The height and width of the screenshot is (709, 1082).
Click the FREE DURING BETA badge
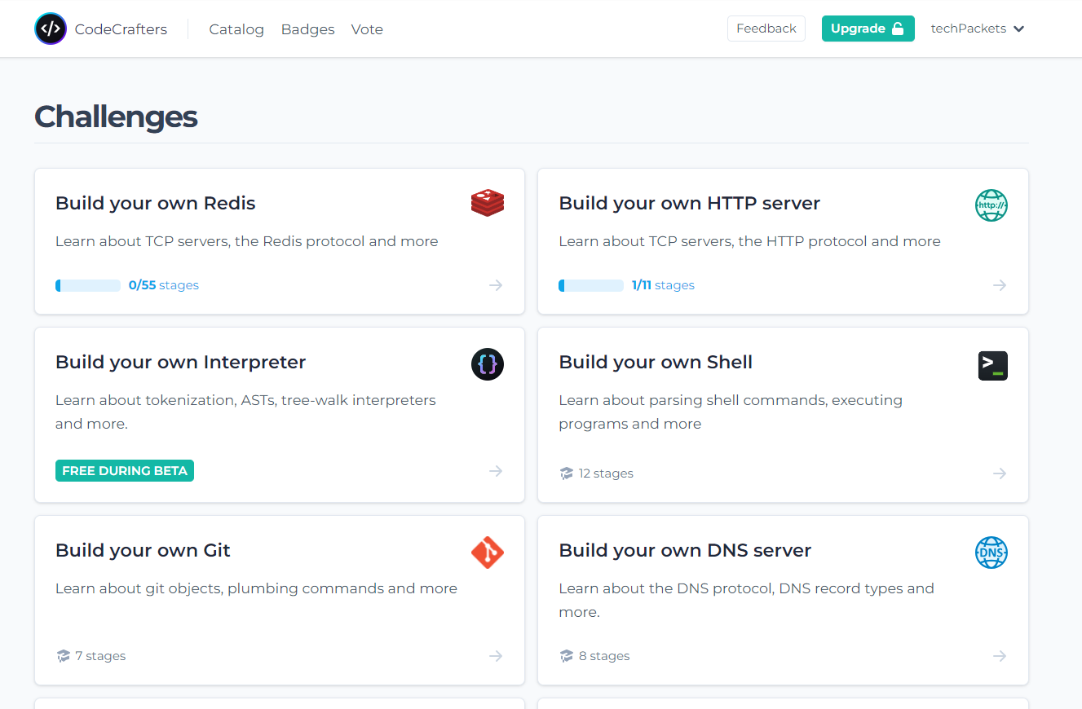pyautogui.click(x=125, y=471)
